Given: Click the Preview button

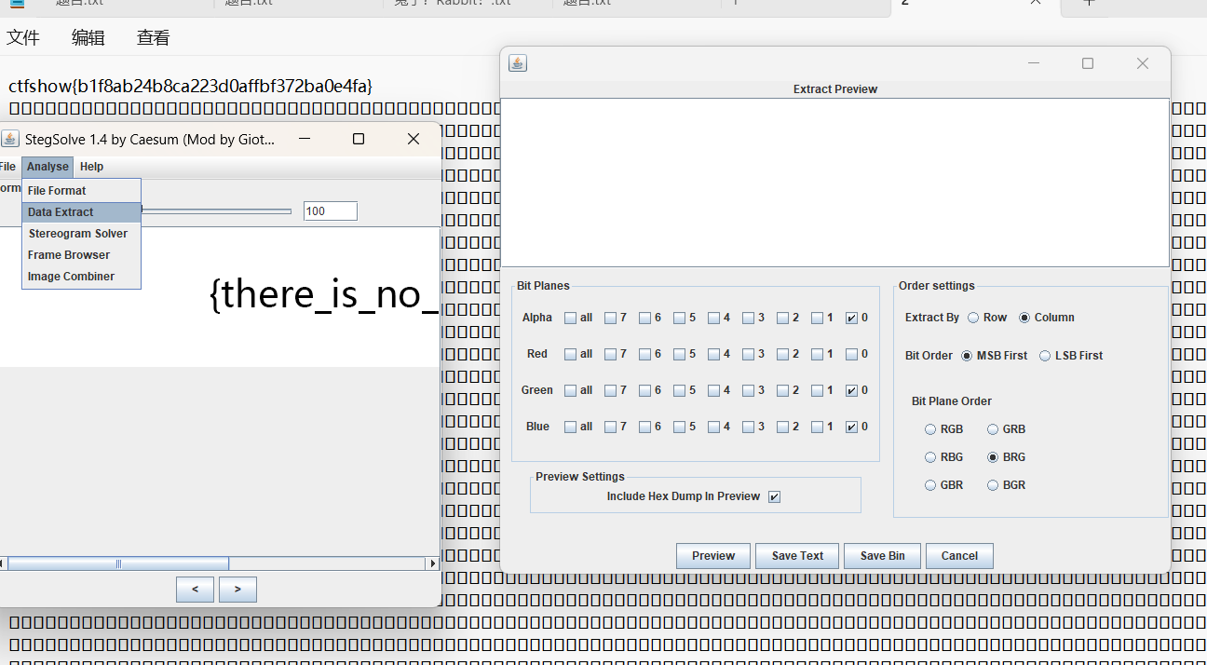Looking at the screenshot, I should point(713,556).
